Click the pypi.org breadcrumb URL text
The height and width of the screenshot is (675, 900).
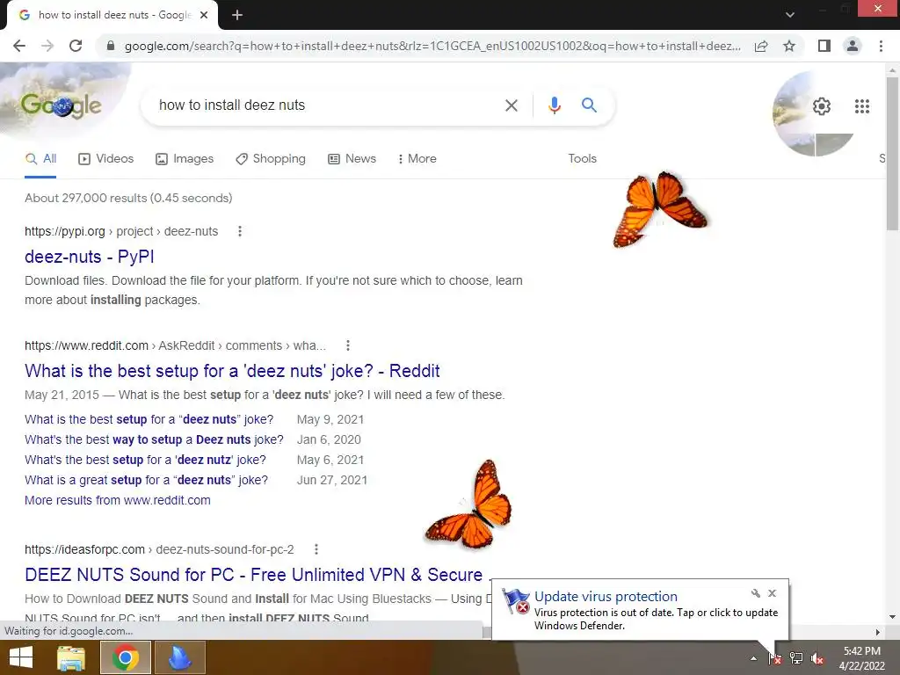[121, 231]
